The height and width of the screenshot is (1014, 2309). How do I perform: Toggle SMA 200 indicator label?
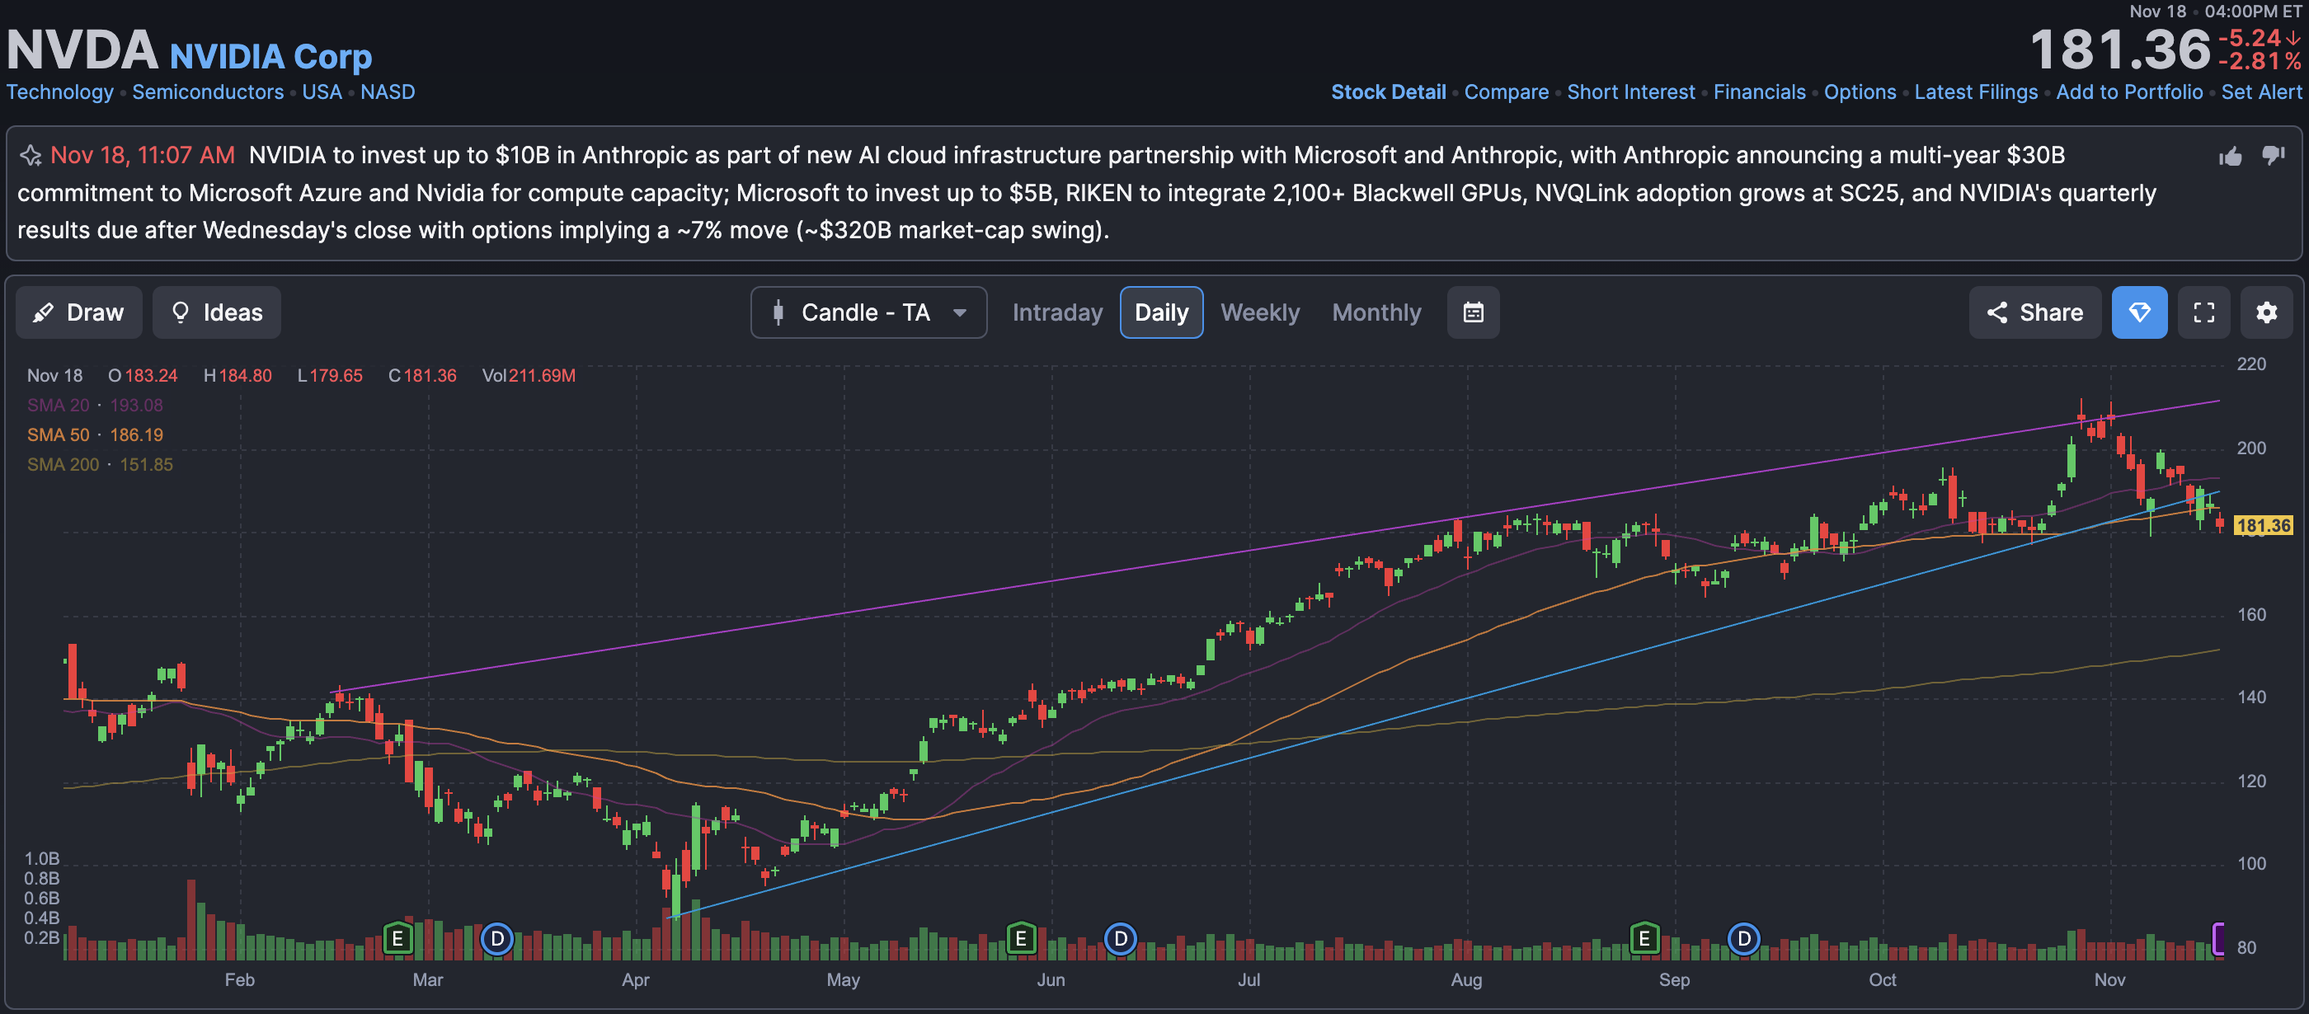(63, 464)
